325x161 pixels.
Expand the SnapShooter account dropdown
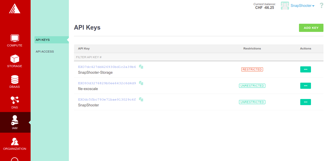(302, 6)
